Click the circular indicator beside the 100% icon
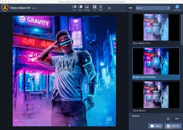 (109, 8)
